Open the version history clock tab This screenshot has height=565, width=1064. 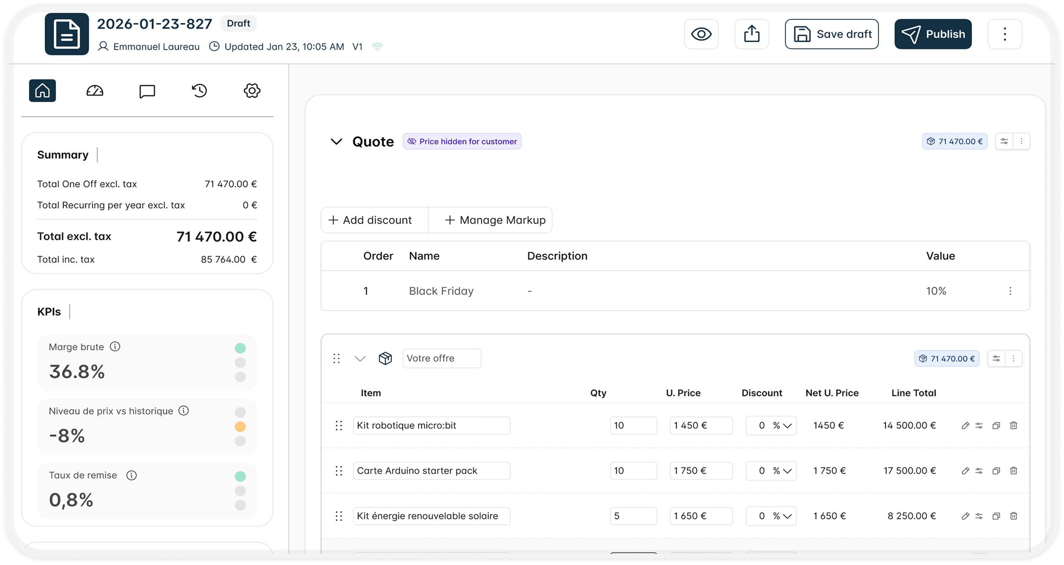199,91
